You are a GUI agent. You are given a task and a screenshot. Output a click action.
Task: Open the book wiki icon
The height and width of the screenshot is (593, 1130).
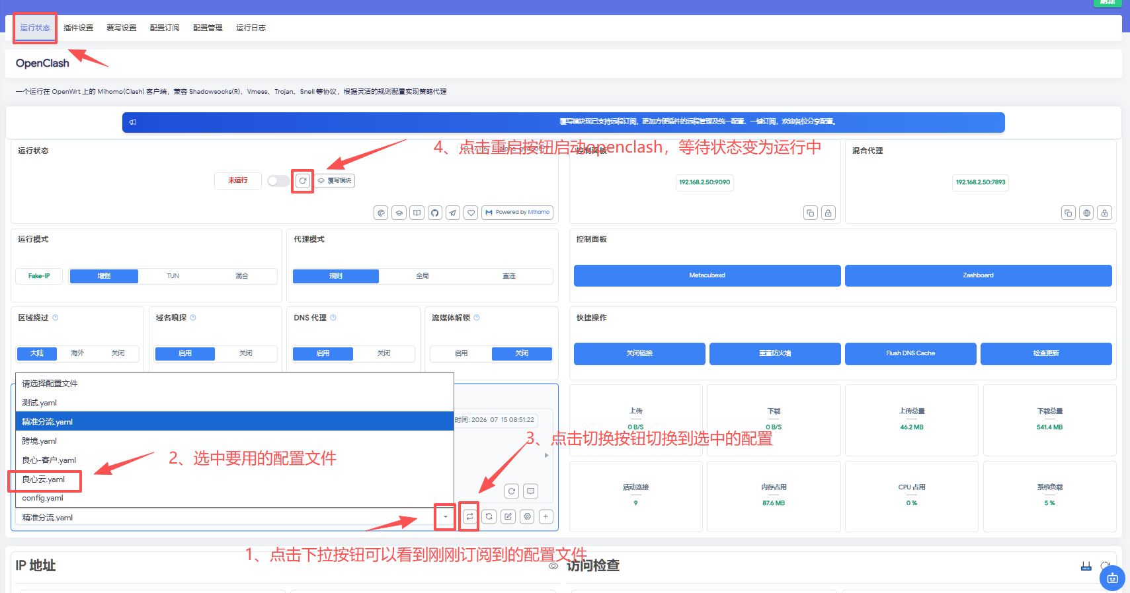[x=417, y=213]
